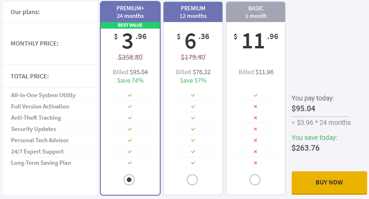Viewport: 369px width, 199px height.
Task: Click the Basic checkmark for All-in-One System Utility
Action: (x=255, y=95)
